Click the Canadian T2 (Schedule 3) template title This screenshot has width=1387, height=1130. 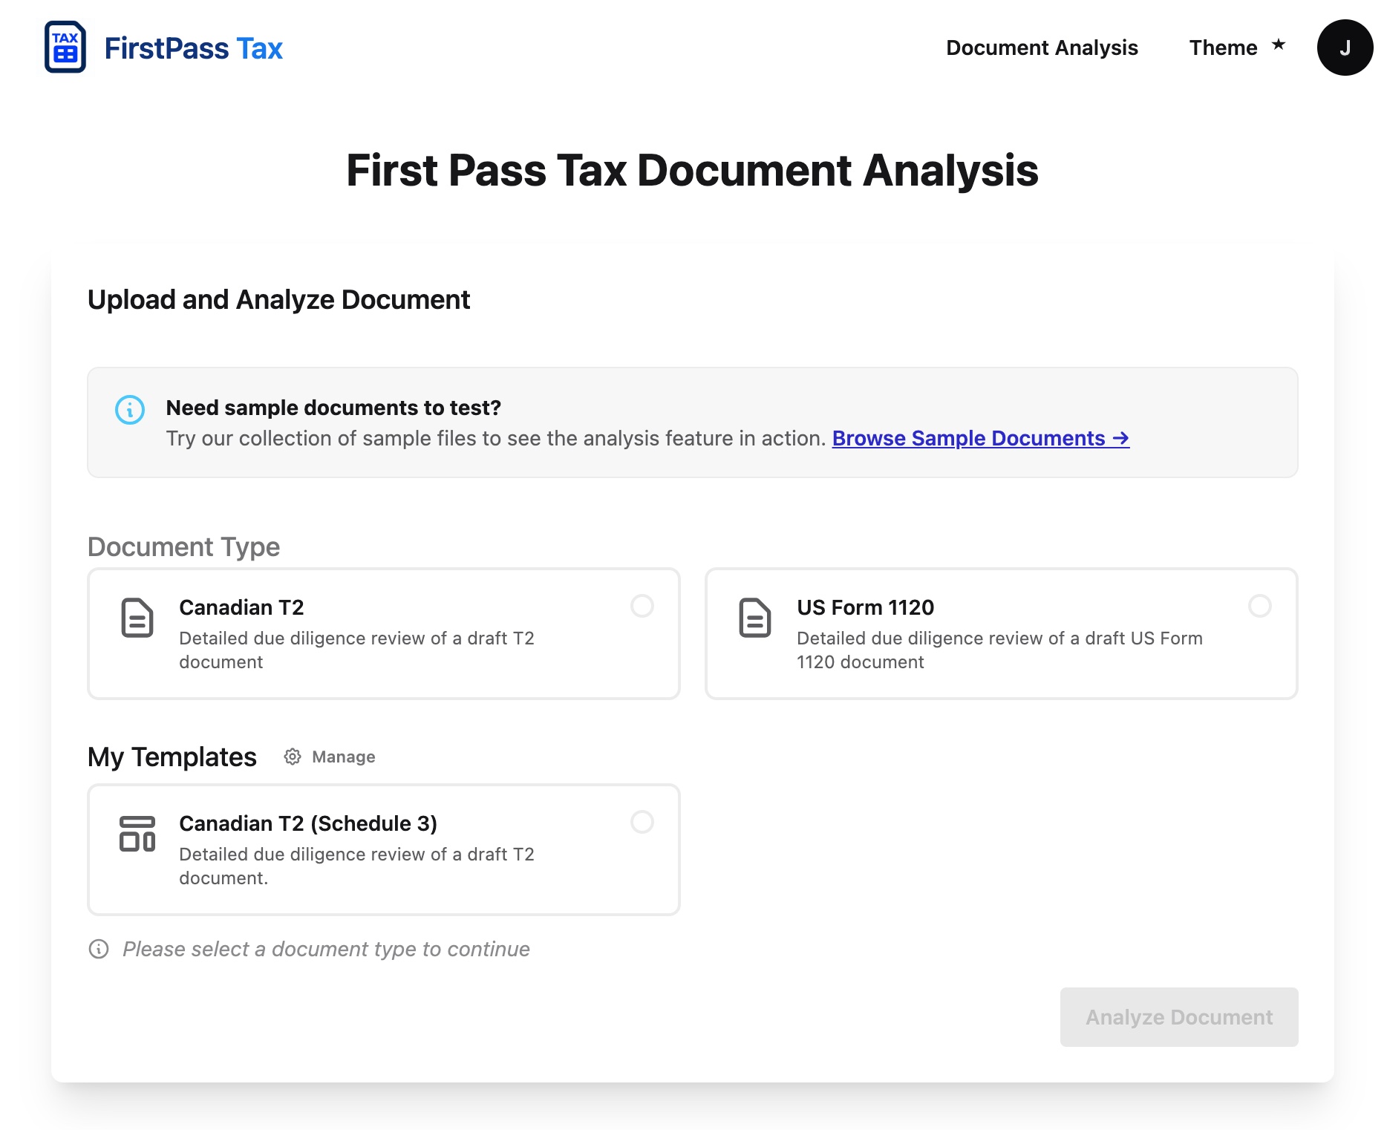point(307,823)
